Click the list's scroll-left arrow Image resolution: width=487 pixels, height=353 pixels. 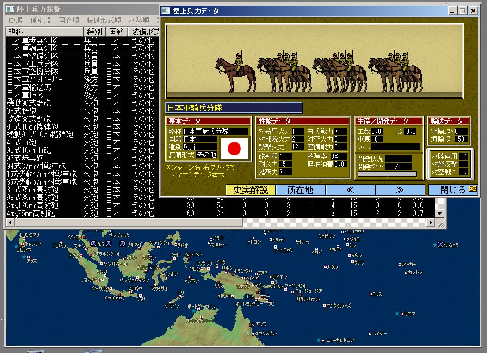pos(11,222)
